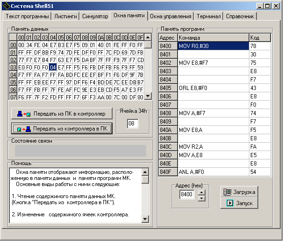
Task: Click down arrow of Помощь text scrollbar
Action: tap(145, 219)
